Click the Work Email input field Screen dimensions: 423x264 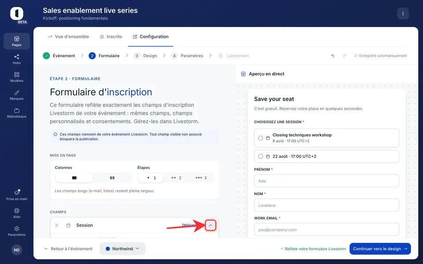327,230
